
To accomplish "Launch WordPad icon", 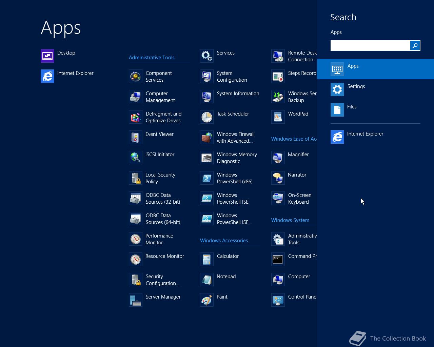I will pos(278,117).
